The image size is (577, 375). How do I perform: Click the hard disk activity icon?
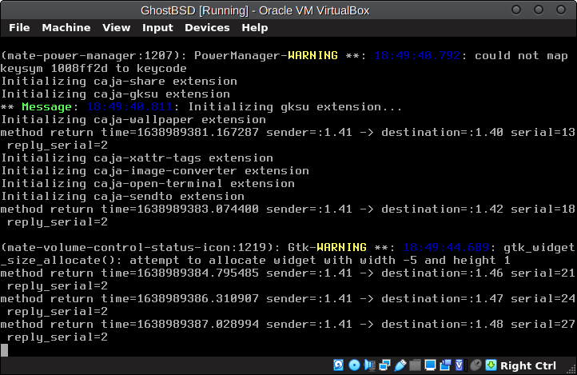(x=339, y=365)
